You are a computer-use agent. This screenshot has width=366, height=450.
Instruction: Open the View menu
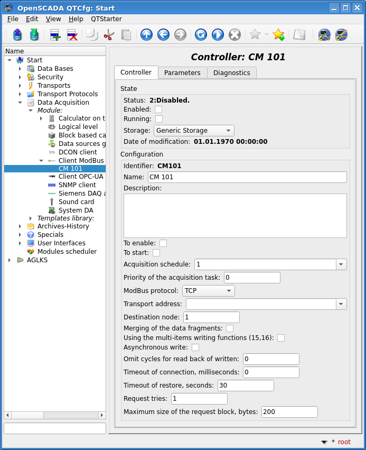[53, 19]
